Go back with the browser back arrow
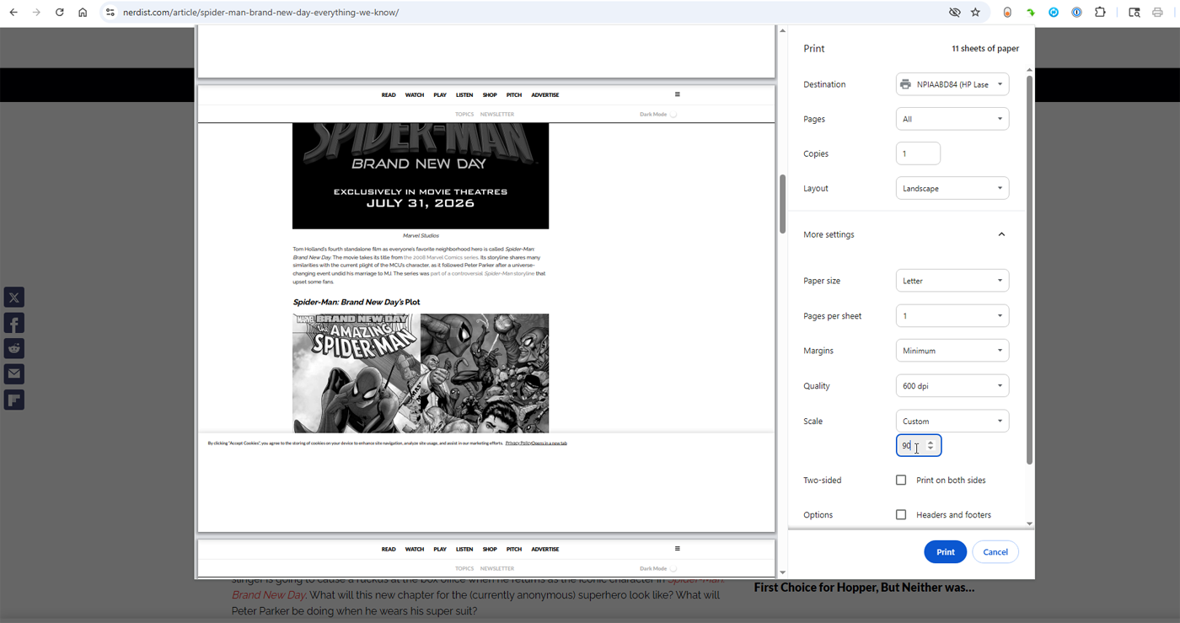The height and width of the screenshot is (623, 1180). tap(13, 13)
